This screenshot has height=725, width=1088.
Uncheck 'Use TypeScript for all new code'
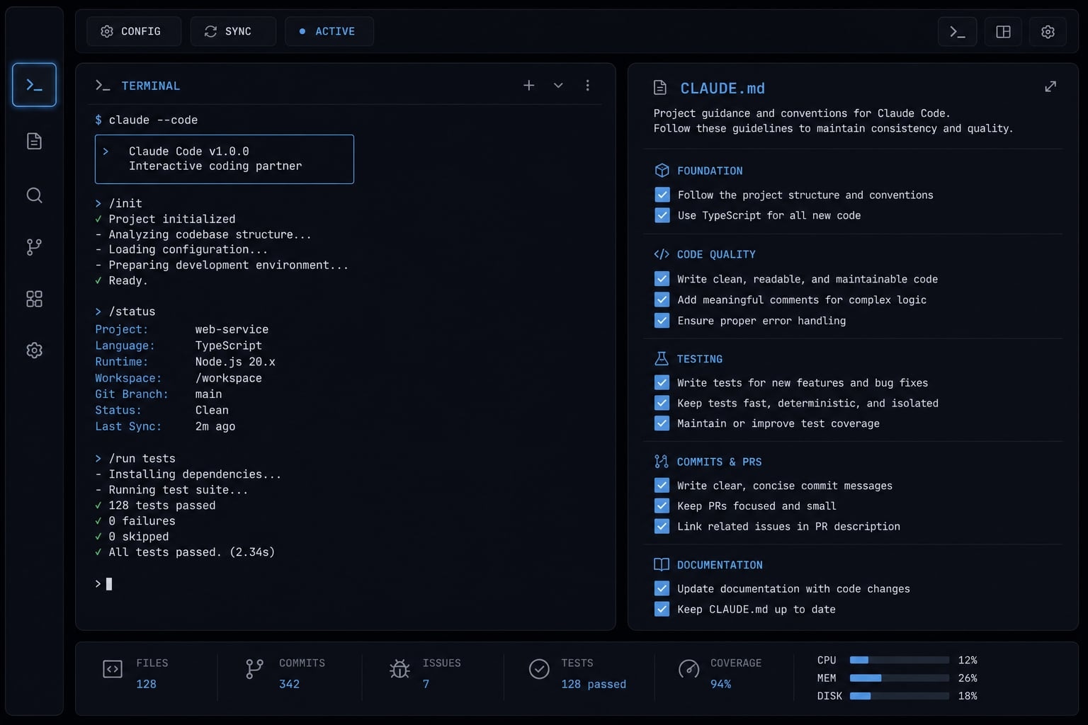pos(662,215)
